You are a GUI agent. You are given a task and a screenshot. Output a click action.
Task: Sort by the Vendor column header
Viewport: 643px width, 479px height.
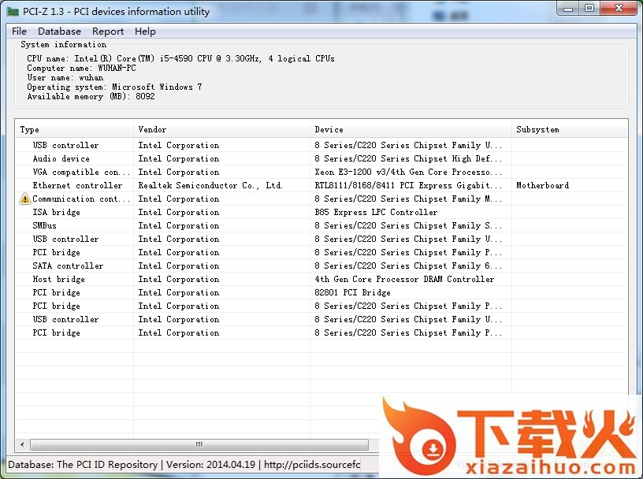point(222,129)
